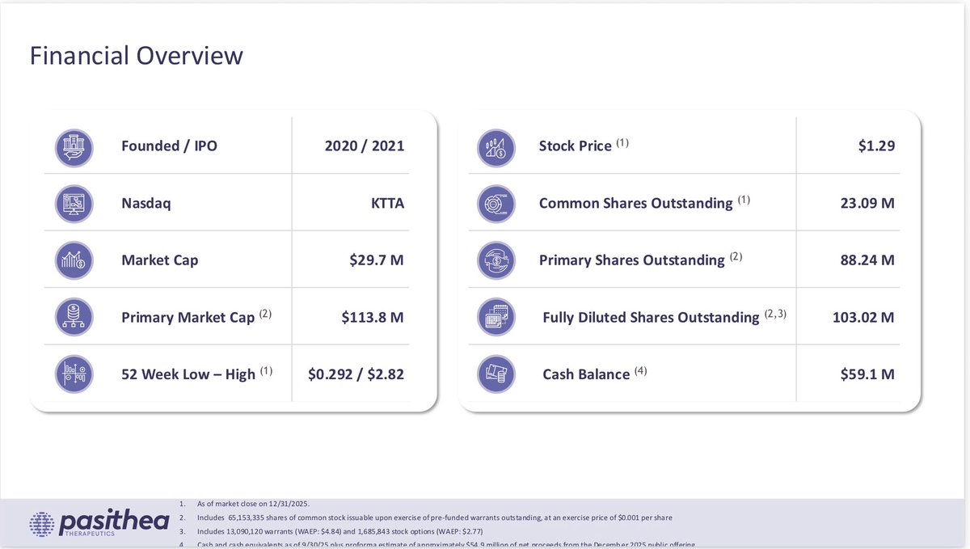The image size is (970, 549).
Task: Select the 88.24 M value
Action: (867, 260)
